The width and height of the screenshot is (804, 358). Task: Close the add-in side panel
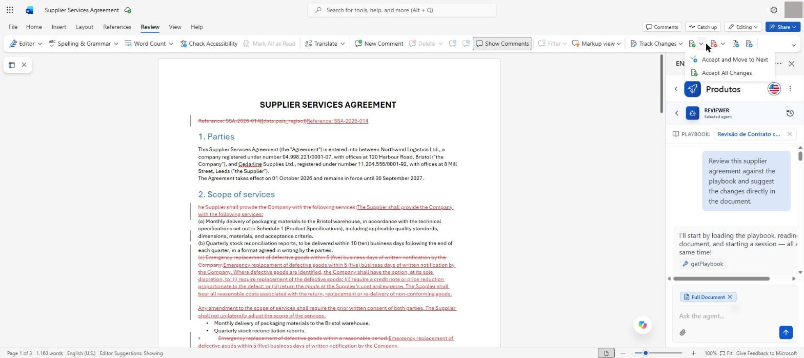coord(792,64)
